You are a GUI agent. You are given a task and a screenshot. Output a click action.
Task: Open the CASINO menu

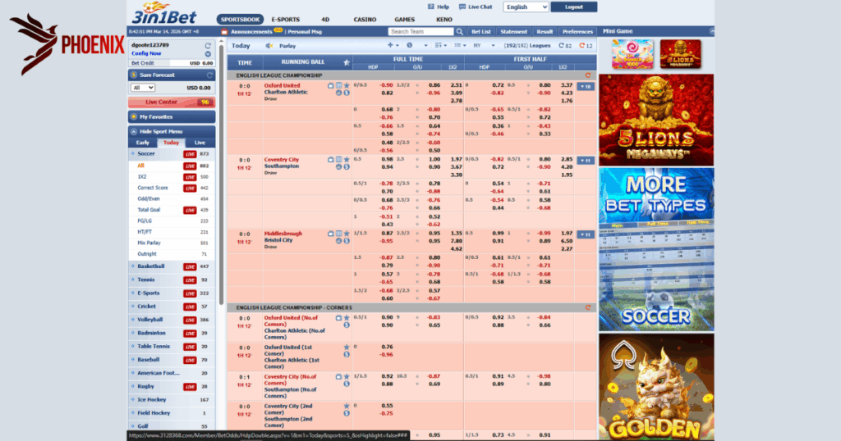[365, 19]
